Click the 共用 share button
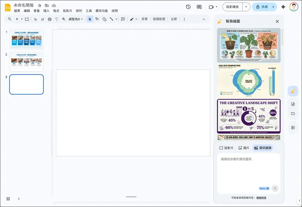 [261, 7]
